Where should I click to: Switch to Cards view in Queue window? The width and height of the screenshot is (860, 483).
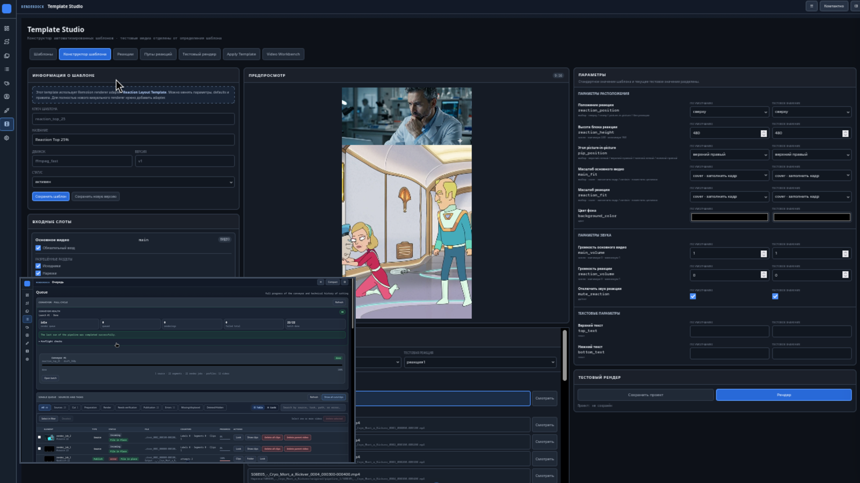[x=271, y=407]
